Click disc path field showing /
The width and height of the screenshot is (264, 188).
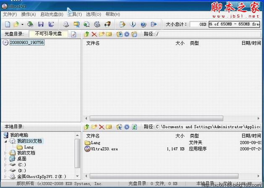[x=208, y=34]
